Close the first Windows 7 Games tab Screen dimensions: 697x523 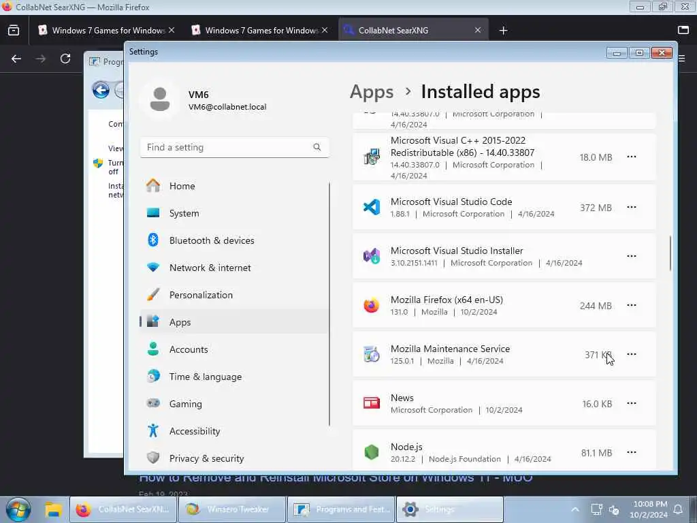tap(172, 30)
